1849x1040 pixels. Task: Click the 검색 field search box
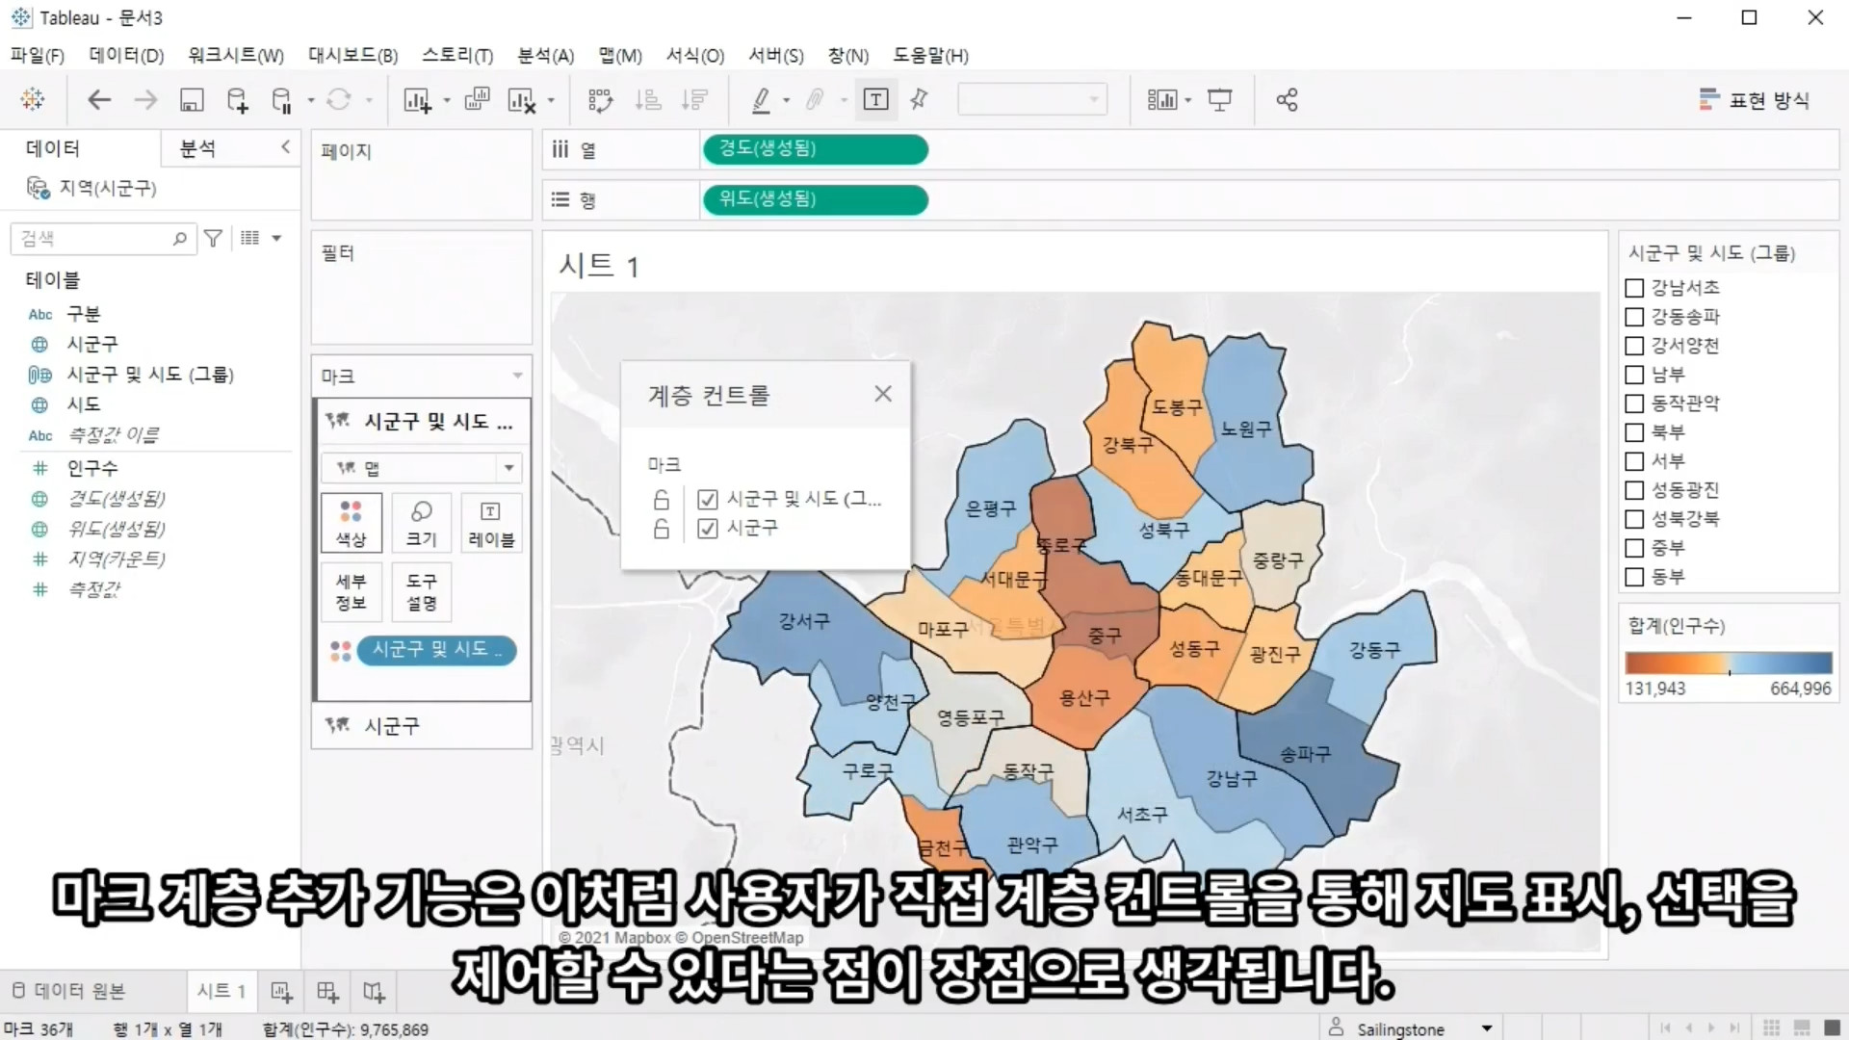tap(96, 238)
